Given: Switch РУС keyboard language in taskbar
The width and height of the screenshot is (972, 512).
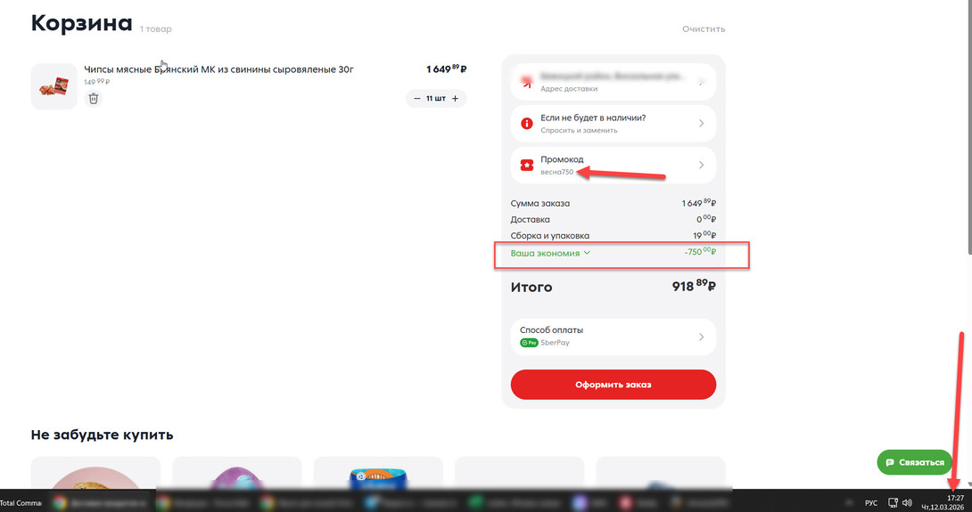Looking at the screenshot, I should [871, 502].
